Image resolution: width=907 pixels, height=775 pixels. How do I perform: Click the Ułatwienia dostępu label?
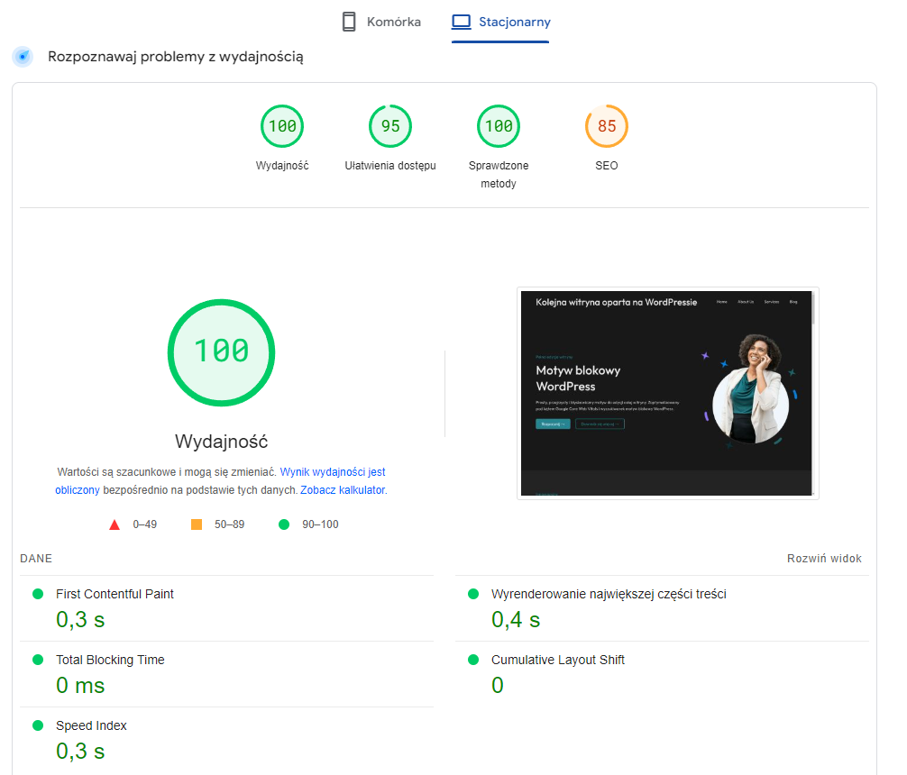[390, 166]
